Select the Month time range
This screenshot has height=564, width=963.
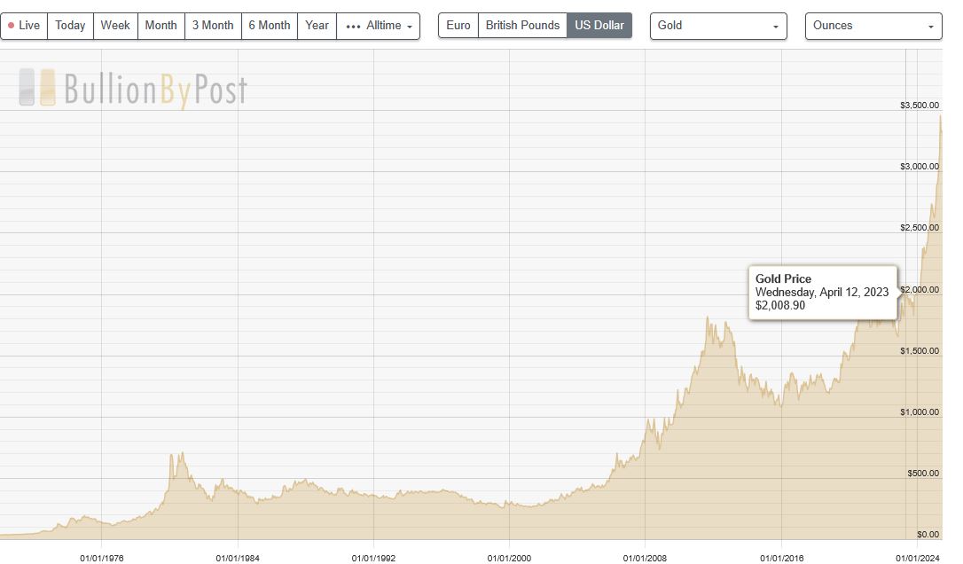click(x=160, y=26)
